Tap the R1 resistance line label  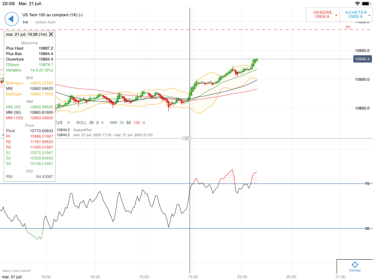pos(348,27)
